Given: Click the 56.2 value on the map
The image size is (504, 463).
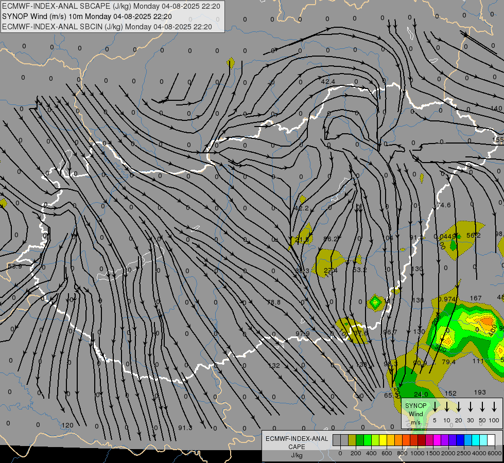Looking at the screenshot, I should pos(474,236).
